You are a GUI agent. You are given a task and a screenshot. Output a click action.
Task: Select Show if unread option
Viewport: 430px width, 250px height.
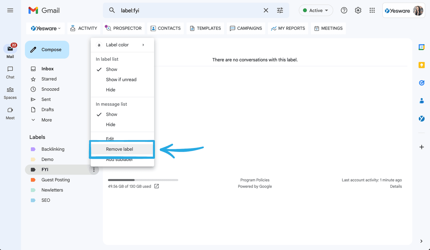point(121,80)
